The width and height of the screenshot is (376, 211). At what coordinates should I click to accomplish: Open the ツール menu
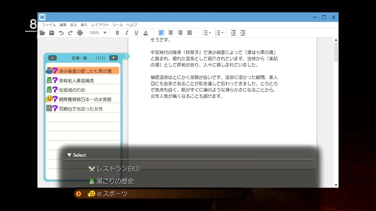117,25
